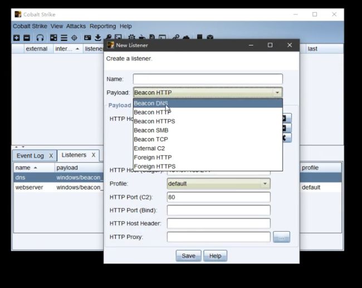This screenshot has height=288, width=362.
Task: Choose External C2 from payload list
Action: coord(208,148)
